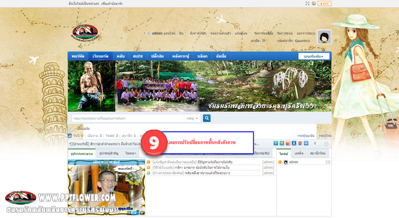399x218 pixels.
Task: Select เว็บบอร์ด in the navigation bar
Action: [x=101, y=56]
